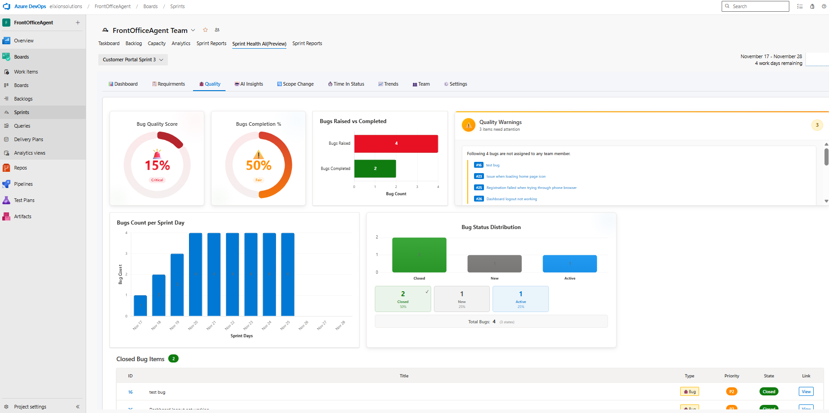This screenshot has width=829, height=413.
Task: Select the Active status card
Action: (520, 299)
